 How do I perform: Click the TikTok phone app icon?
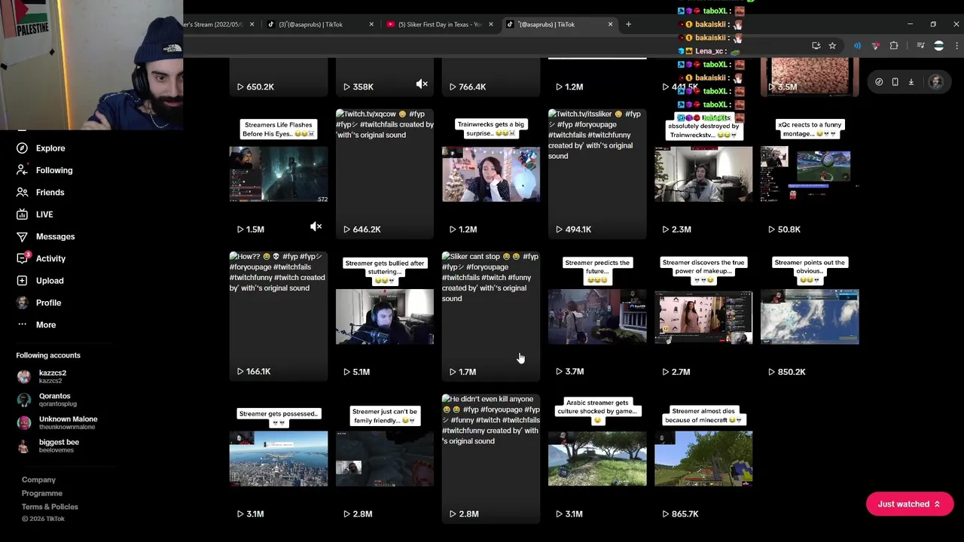(x=895, y=82)
